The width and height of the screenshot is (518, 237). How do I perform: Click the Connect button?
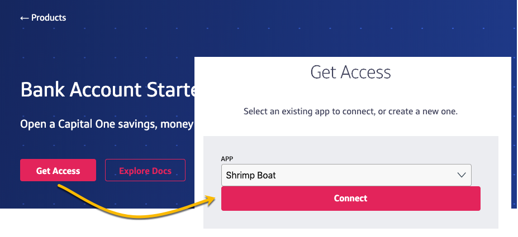[x=350, y=199]
